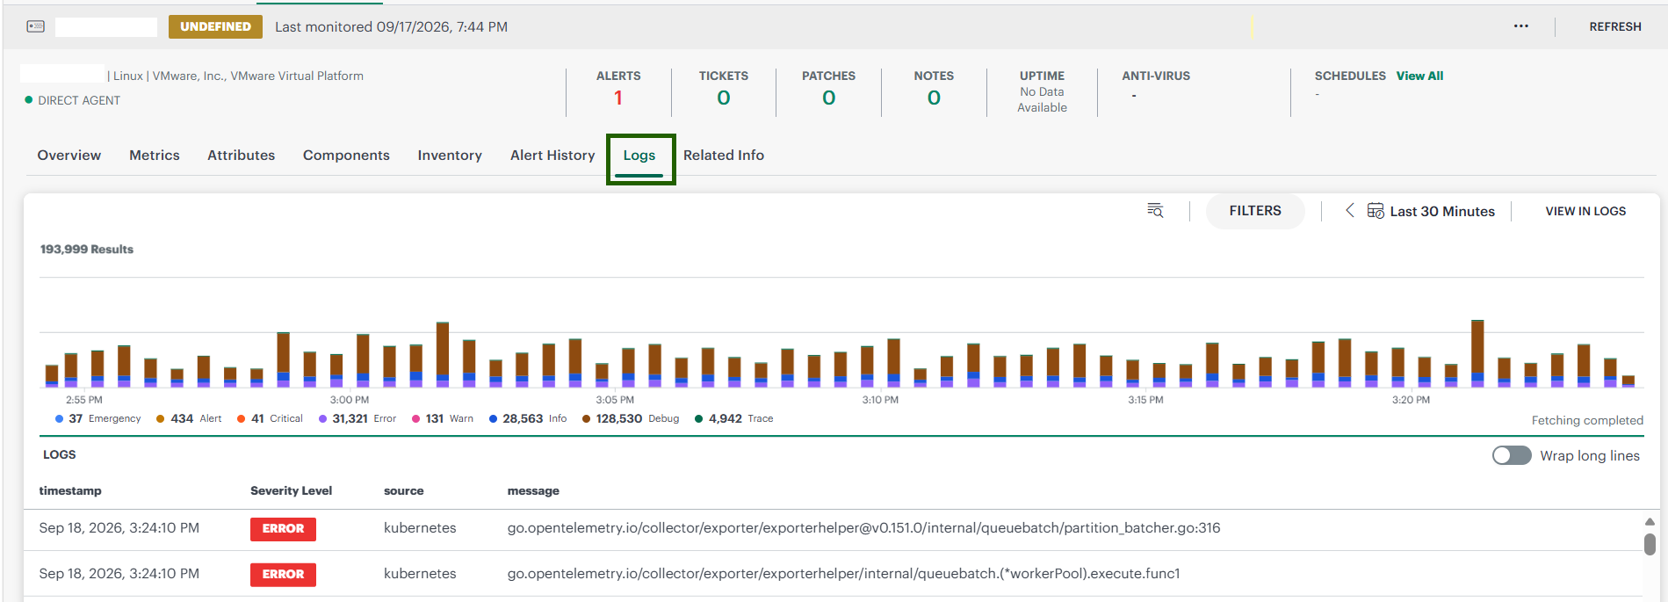Select the Logs tab
The width and height of the screenshot is (1668, 602).
pyautogui.click(x=639, y=156)
